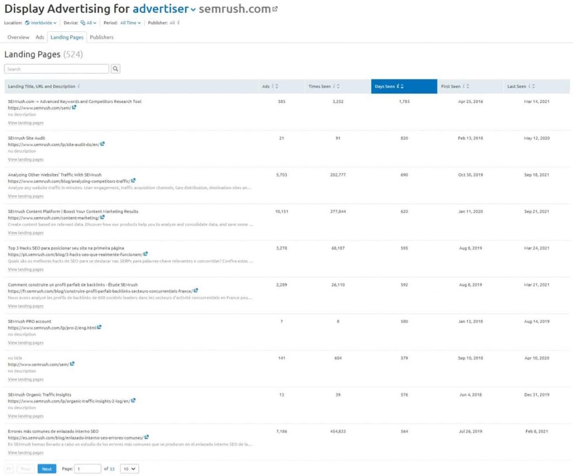
Task: View landing pages for SEMrush PRO account
Action: [26, 343]
